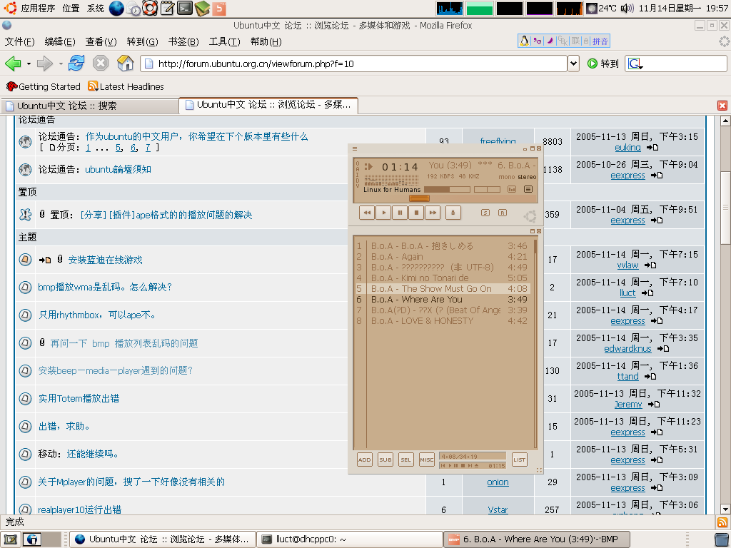Click the page scrollbar down arrow
This screenshot has width=731, height=548.
725,509
